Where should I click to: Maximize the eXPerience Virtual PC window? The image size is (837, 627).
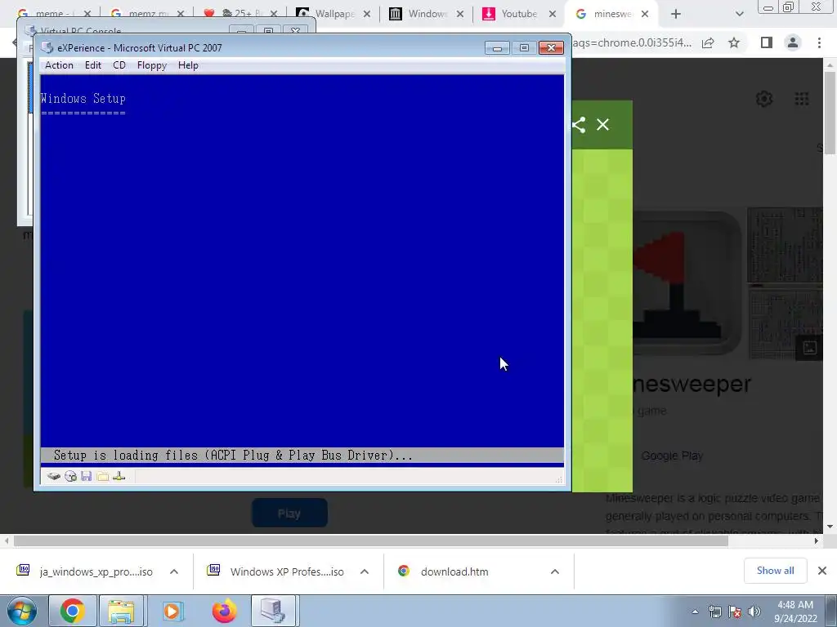(x=524, y=48)
